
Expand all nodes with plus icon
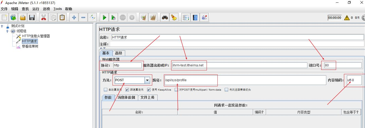tap(74, 18)
